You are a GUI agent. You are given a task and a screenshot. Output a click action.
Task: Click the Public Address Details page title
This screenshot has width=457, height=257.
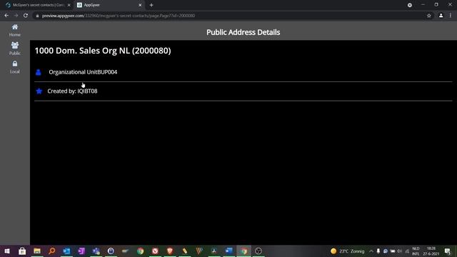243,32
